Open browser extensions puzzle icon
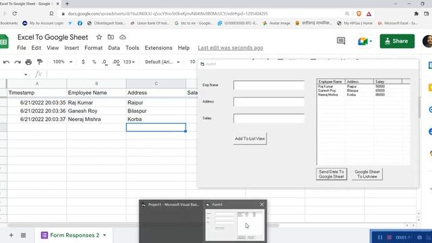The height and width of the screenshot is (243, 432). 416,13
